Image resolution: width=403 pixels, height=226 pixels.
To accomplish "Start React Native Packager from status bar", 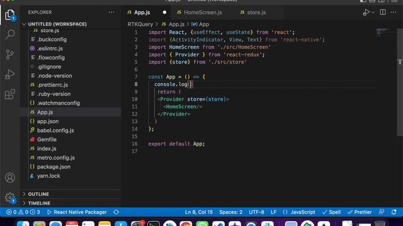I will (x=77, y=212).
